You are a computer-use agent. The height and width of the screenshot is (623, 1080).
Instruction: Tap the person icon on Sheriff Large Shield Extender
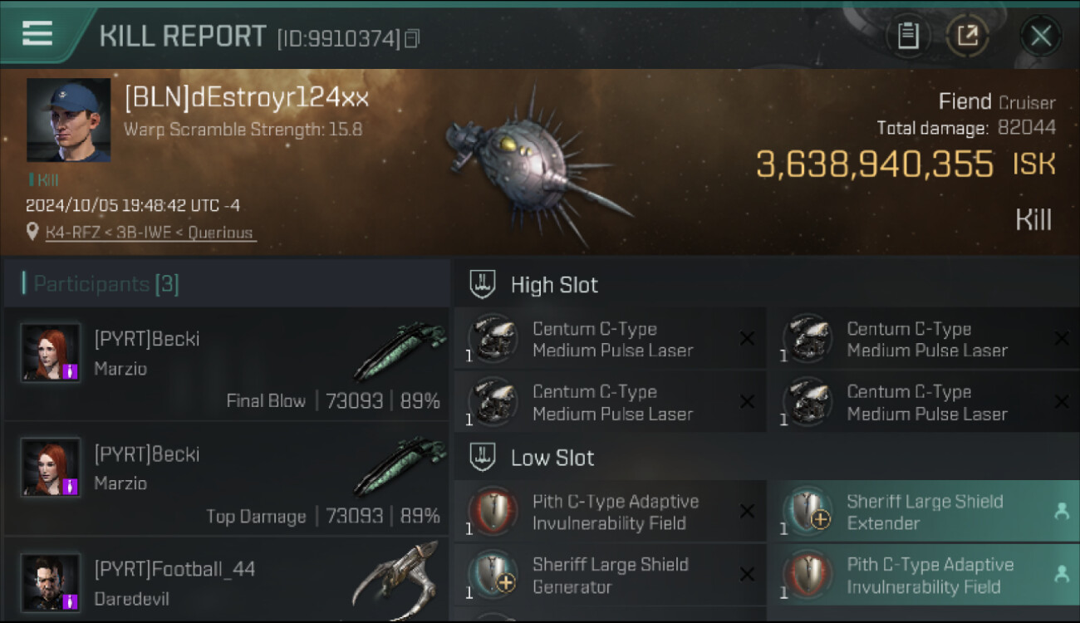pyautogui.click(x=1061, y=512)
